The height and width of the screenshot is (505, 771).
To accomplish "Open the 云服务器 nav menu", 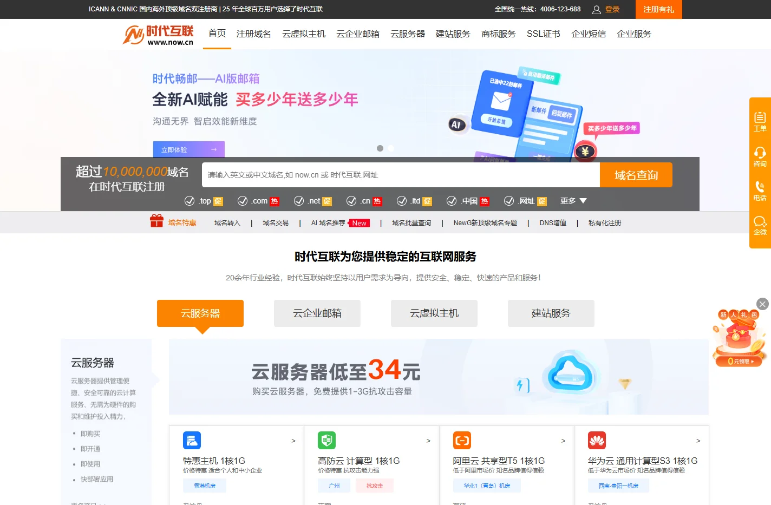I will pos(408,34).
